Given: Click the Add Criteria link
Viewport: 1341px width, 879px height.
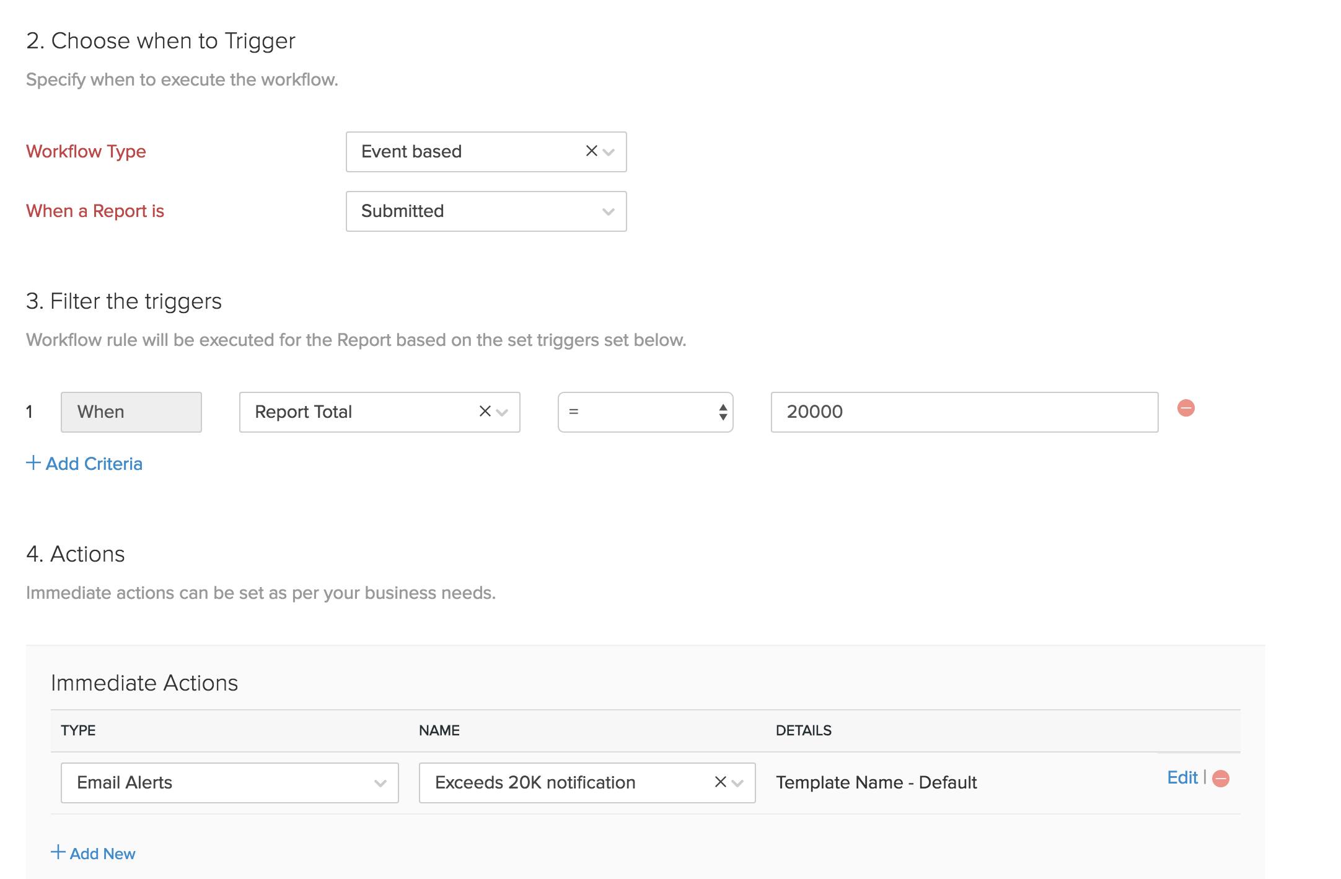Looking at the screenshot, I should 94,464.
